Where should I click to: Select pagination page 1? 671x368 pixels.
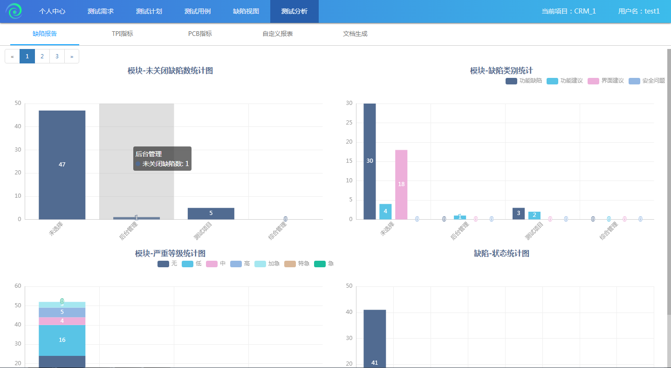point(27,56)
